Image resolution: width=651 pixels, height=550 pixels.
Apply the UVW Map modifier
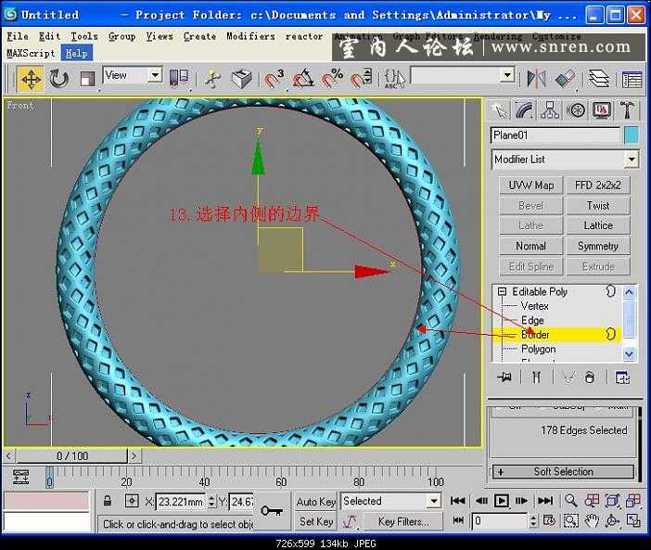pos(531,185)
